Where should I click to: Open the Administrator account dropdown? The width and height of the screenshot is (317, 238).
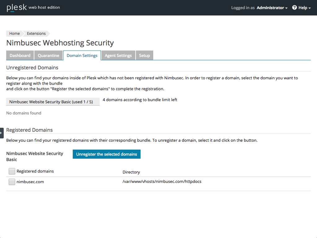(x=272, y=8)
